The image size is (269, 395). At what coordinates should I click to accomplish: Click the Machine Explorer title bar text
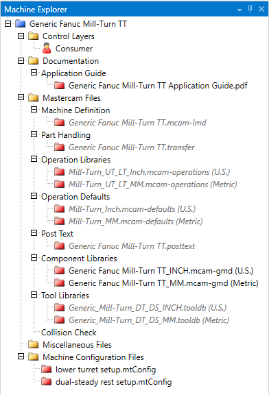pos(36,10)
